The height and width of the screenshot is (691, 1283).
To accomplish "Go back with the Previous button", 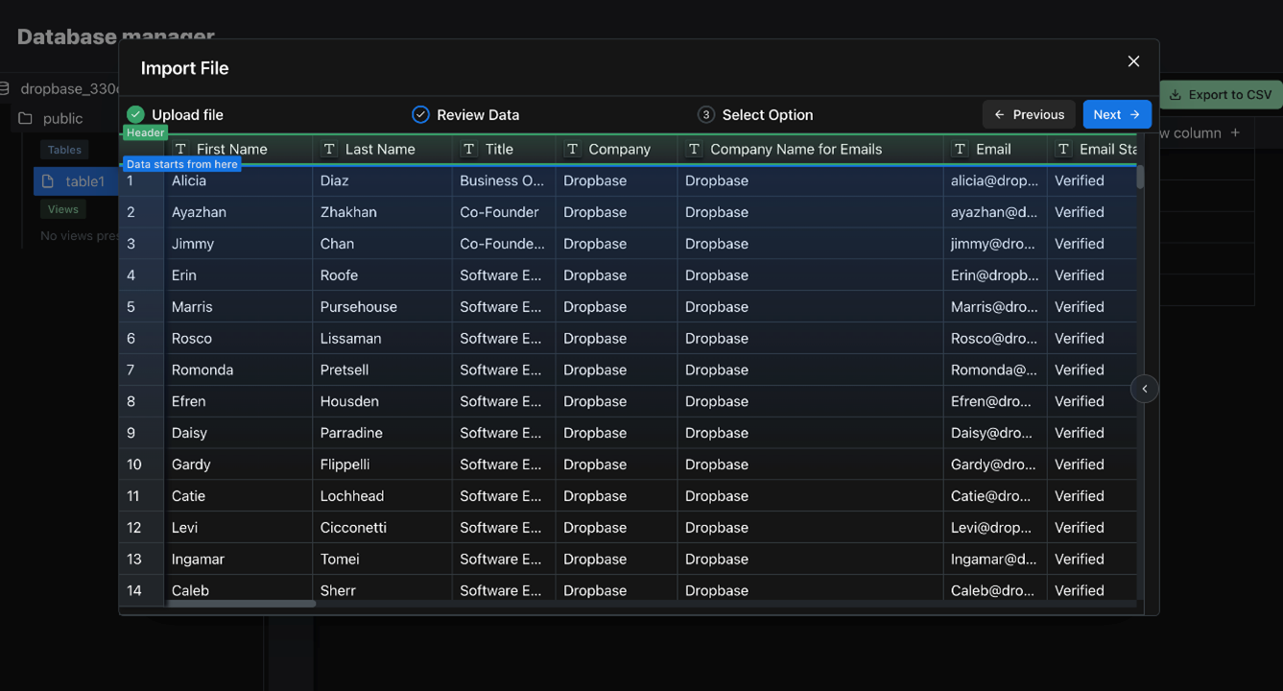I will [x=1029, y=114].
